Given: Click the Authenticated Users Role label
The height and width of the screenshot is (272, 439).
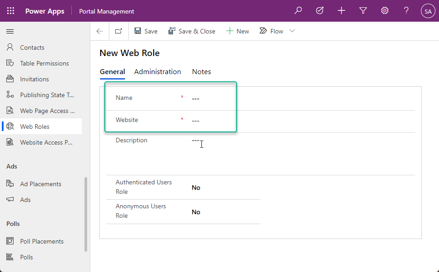Looking at the screenshot, I should pos(144,187).
